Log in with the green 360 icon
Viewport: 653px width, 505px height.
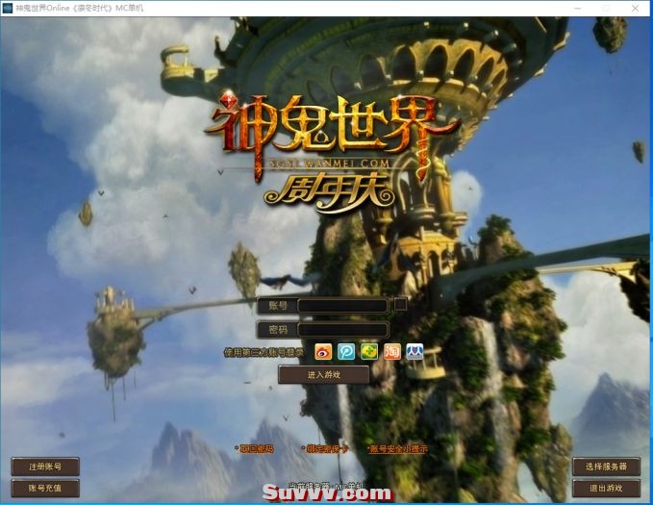[369, 352]
